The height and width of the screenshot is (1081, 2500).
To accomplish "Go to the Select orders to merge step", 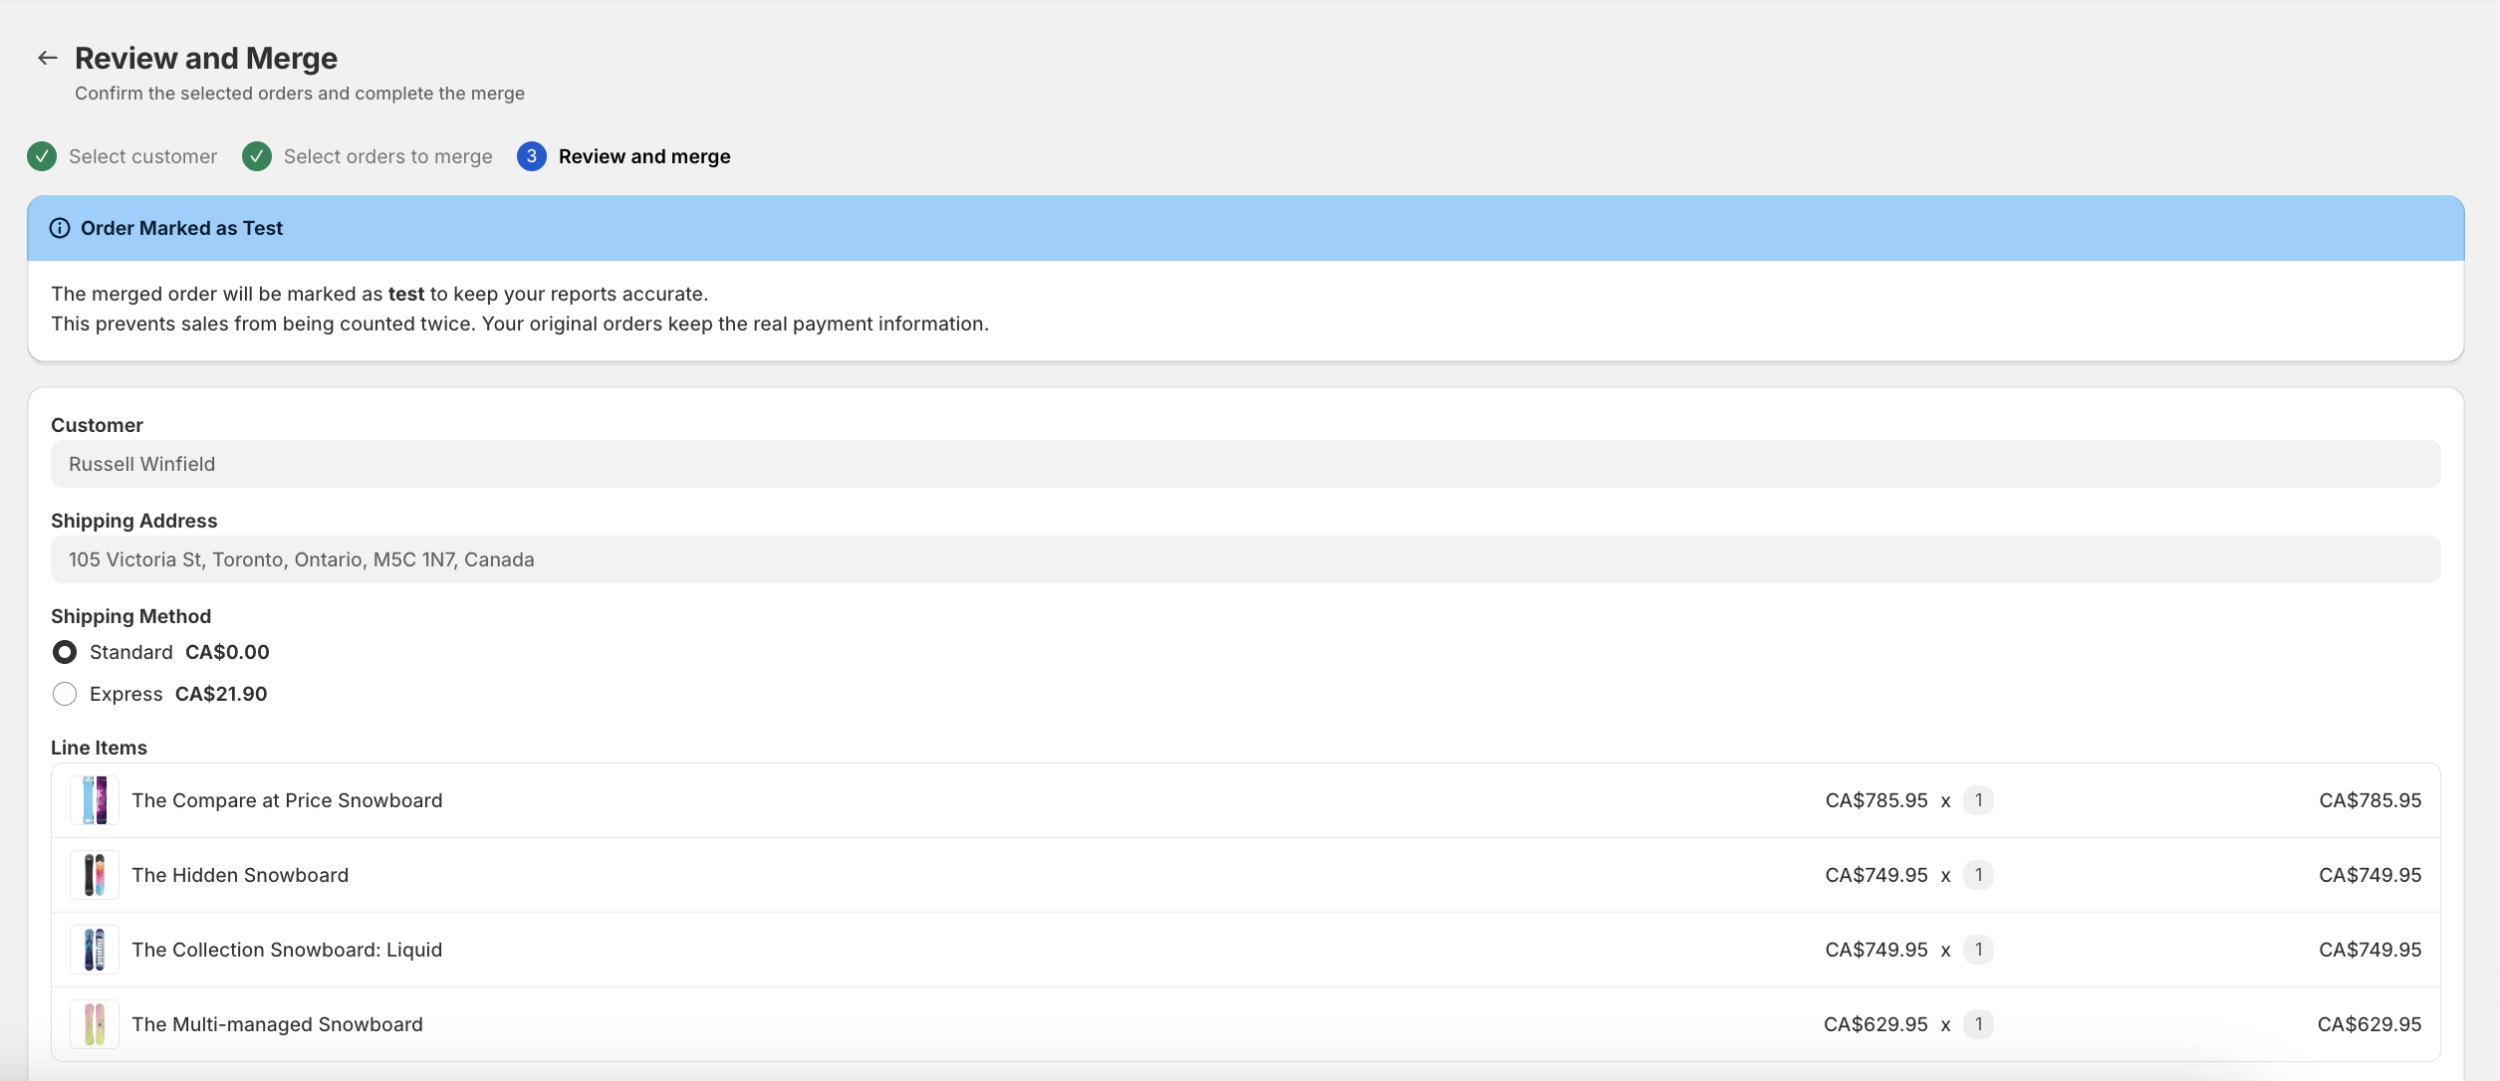I will [387, 156].
